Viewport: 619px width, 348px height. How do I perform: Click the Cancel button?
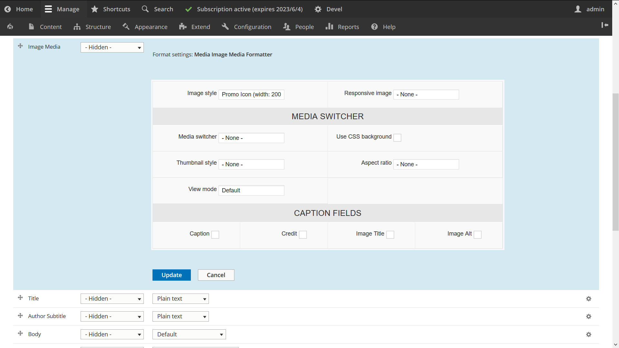tap(216, 275)
